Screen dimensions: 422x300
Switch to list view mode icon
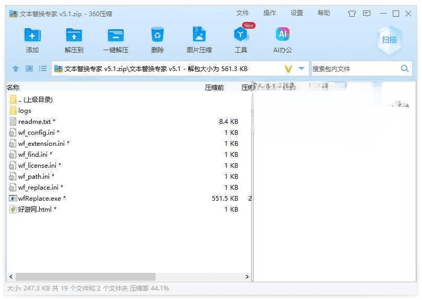coord(43,68)
